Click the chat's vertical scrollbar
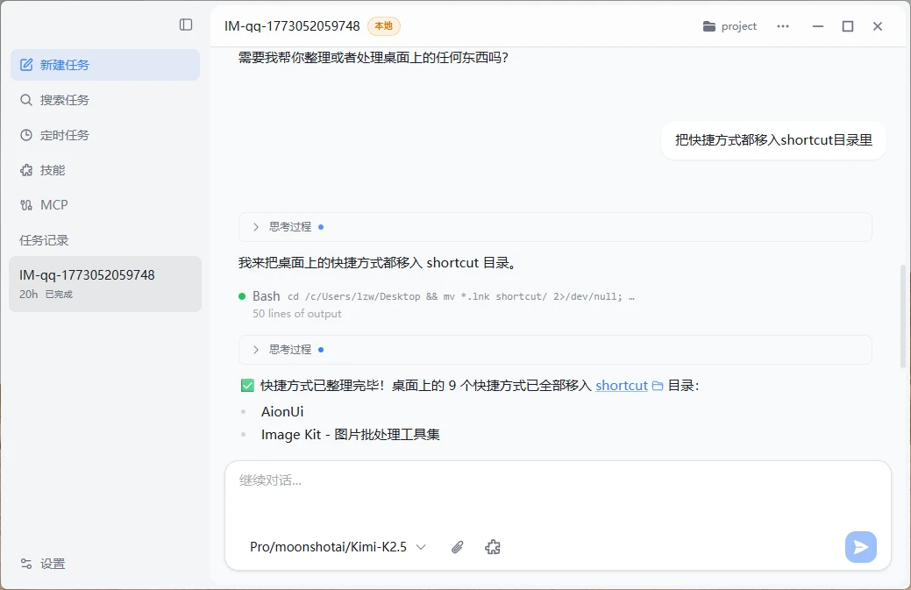Viewport: 911px width, 590px height. [903, 316]
